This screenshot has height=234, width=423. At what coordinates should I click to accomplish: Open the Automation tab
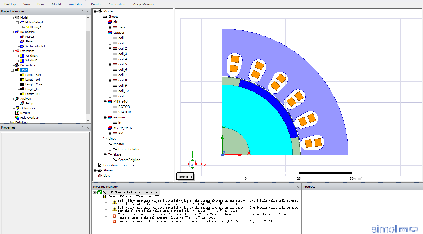117,4
